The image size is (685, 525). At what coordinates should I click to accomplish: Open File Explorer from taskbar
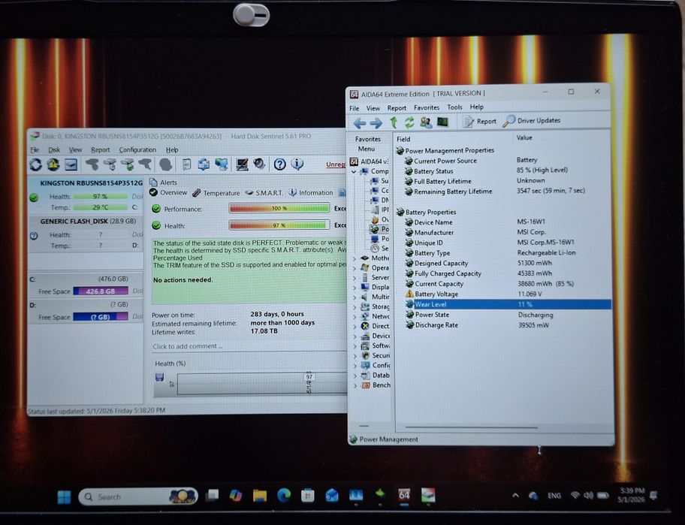(x=260, y=496)
